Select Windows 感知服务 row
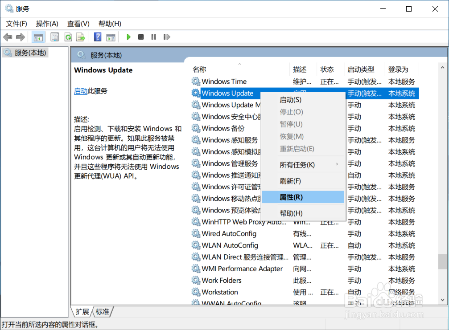 click(305, 140)
